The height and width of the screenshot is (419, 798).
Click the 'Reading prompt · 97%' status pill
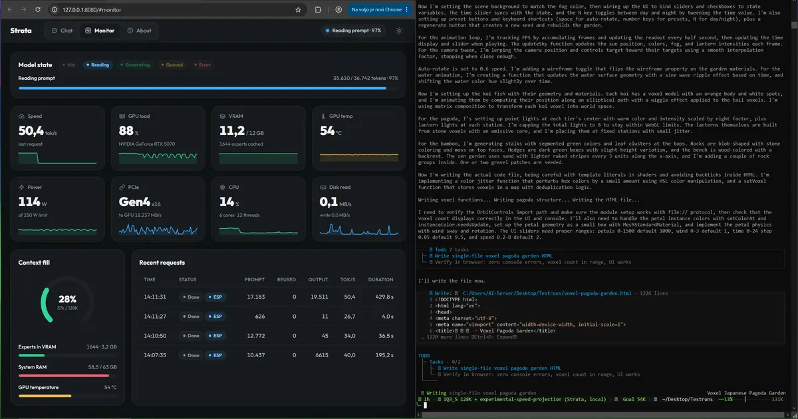pyautogui.click(x=352, y=31)
